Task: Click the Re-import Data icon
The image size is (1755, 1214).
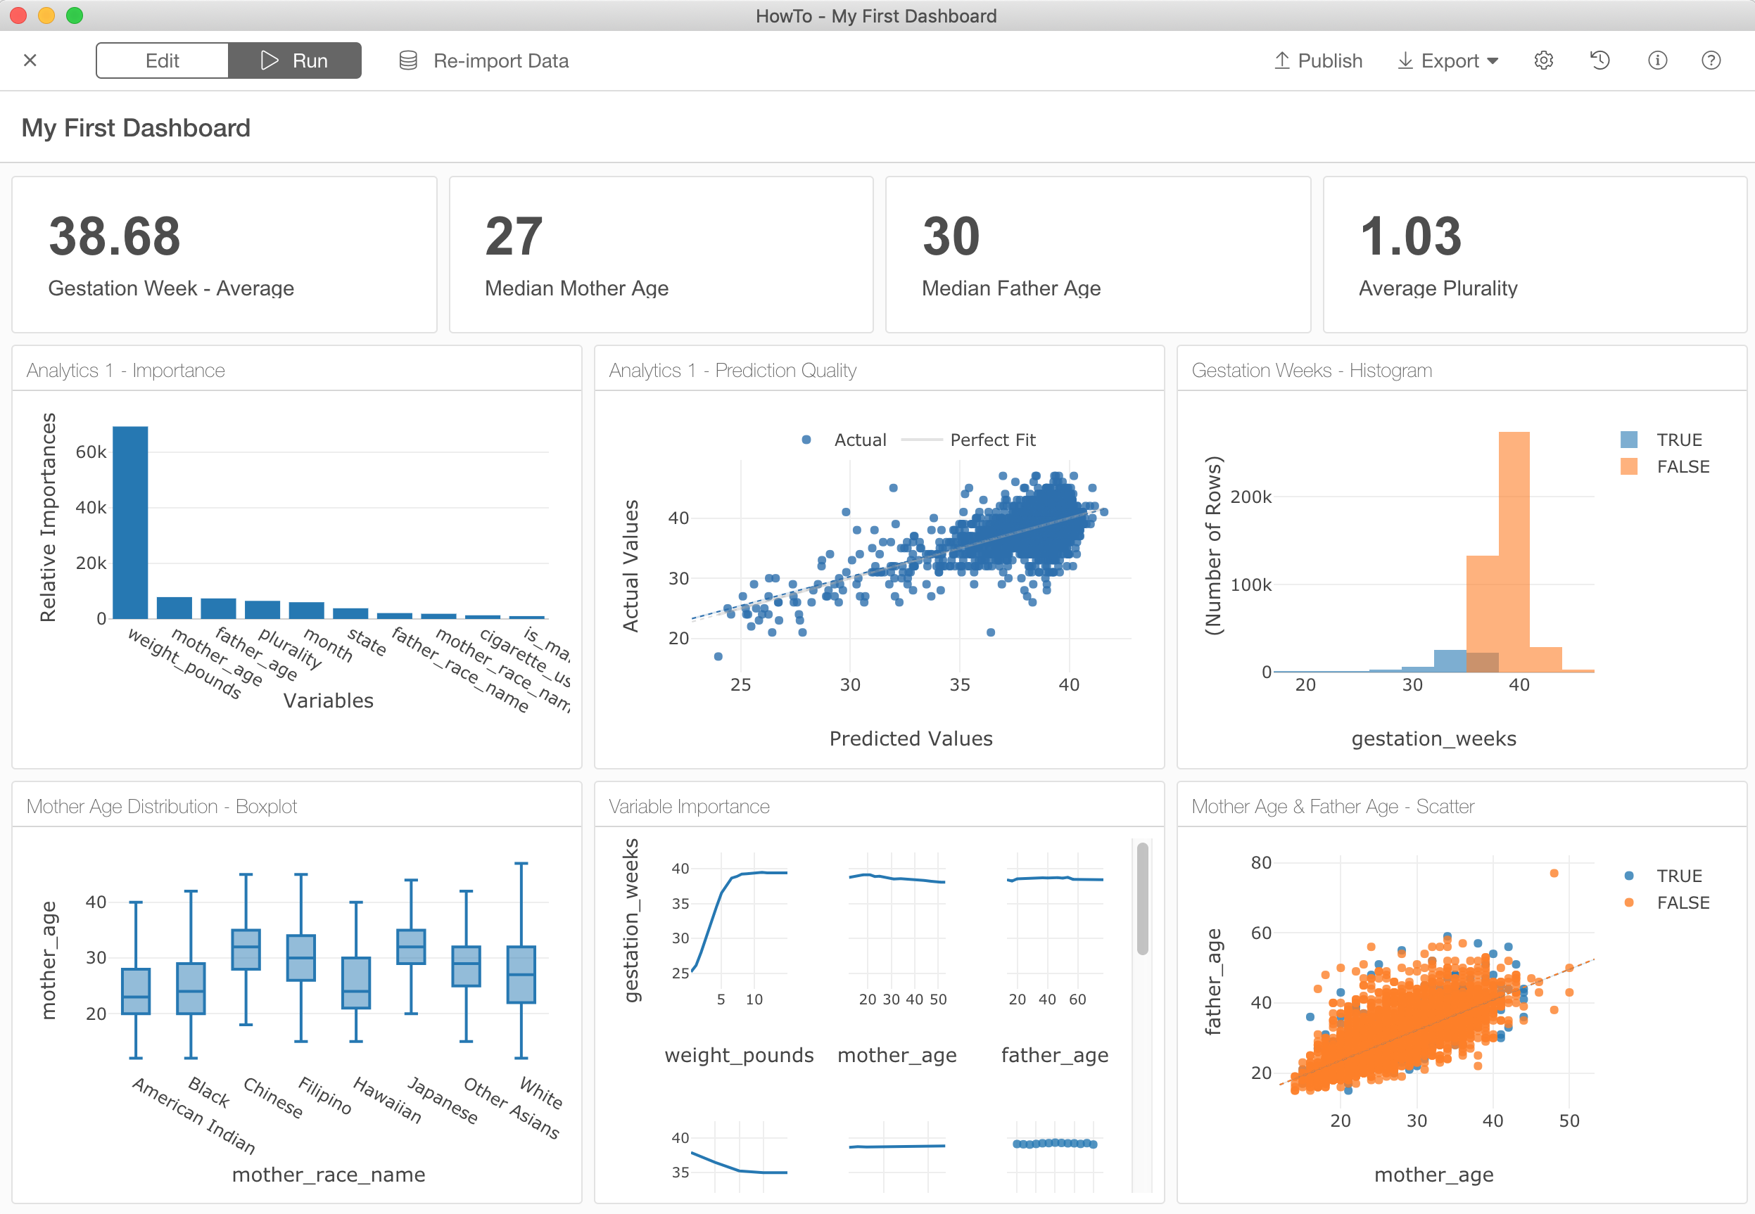Action: click(x=407, y=60)
